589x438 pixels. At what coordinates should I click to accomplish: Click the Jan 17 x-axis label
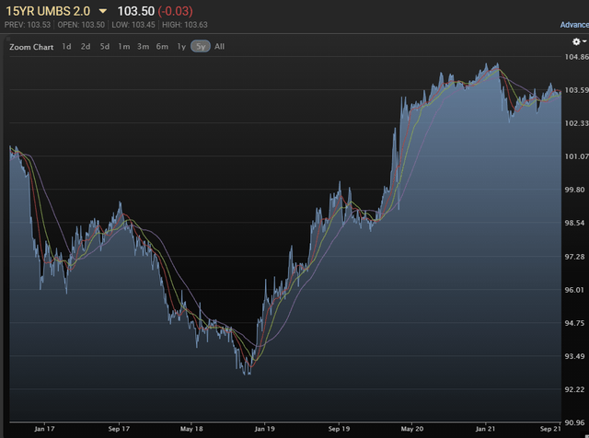44,429
